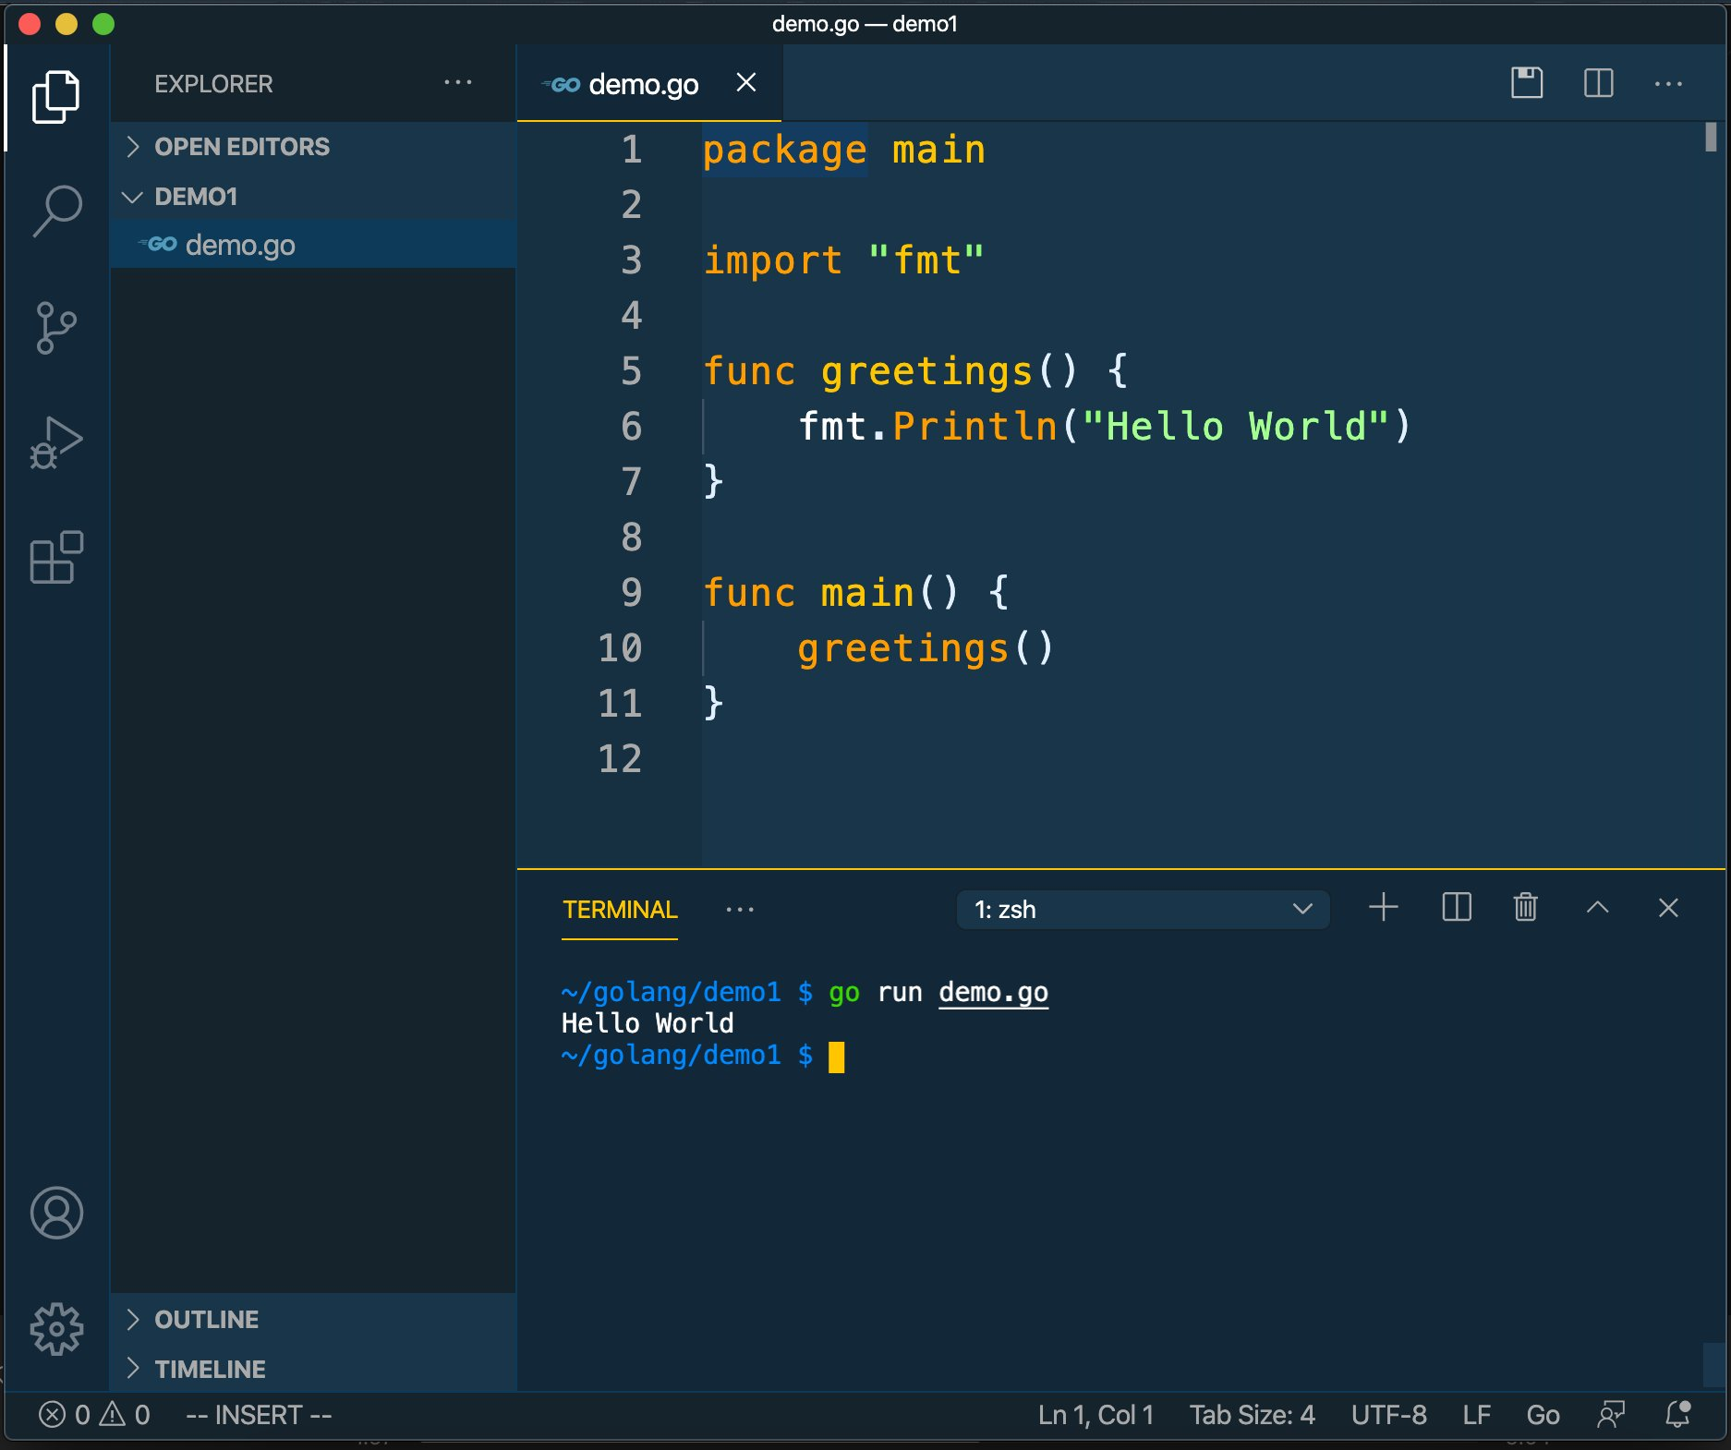The width and height of the screenshot is (1731, 1450).
Task: Open the Search view in activity bar
Action: pyautogui.click(x=56, y=211)
